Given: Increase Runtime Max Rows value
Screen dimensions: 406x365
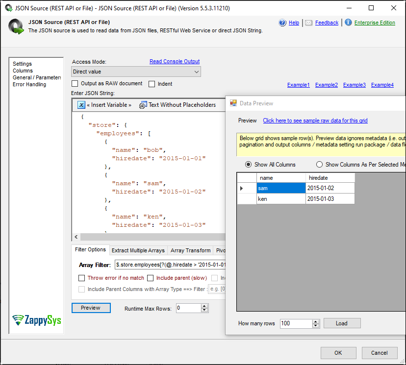Looking at the screenshot, I should (x=204, y=306).
